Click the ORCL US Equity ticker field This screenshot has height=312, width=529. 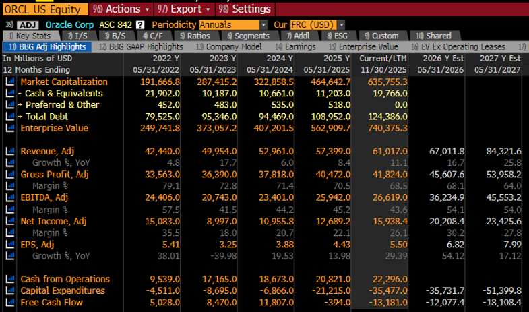44,9
